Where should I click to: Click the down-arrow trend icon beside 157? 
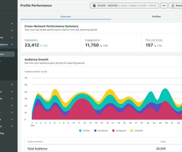coord(155,46)
